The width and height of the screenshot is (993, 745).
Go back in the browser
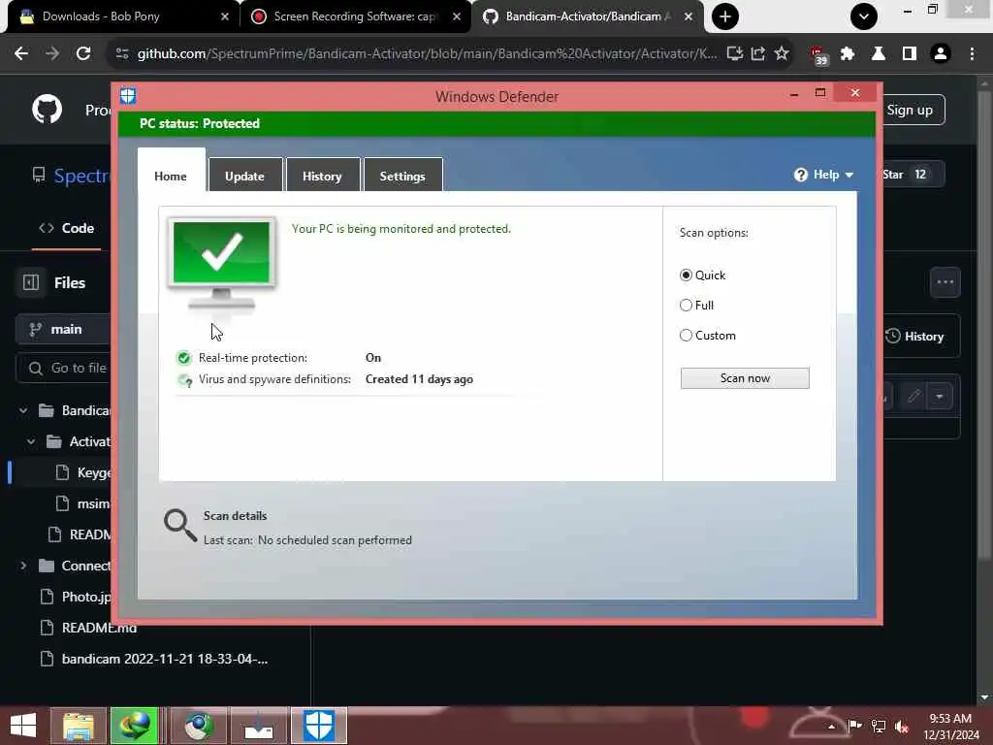[x=21, y=53]
